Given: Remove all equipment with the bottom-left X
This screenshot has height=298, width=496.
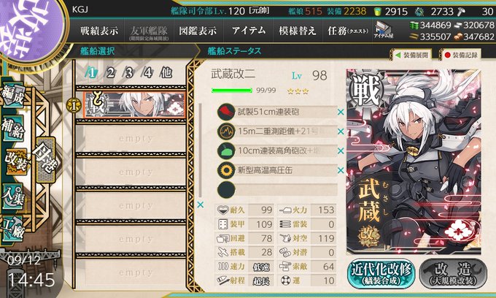Looking at the screenshot, I should [201, 205].
